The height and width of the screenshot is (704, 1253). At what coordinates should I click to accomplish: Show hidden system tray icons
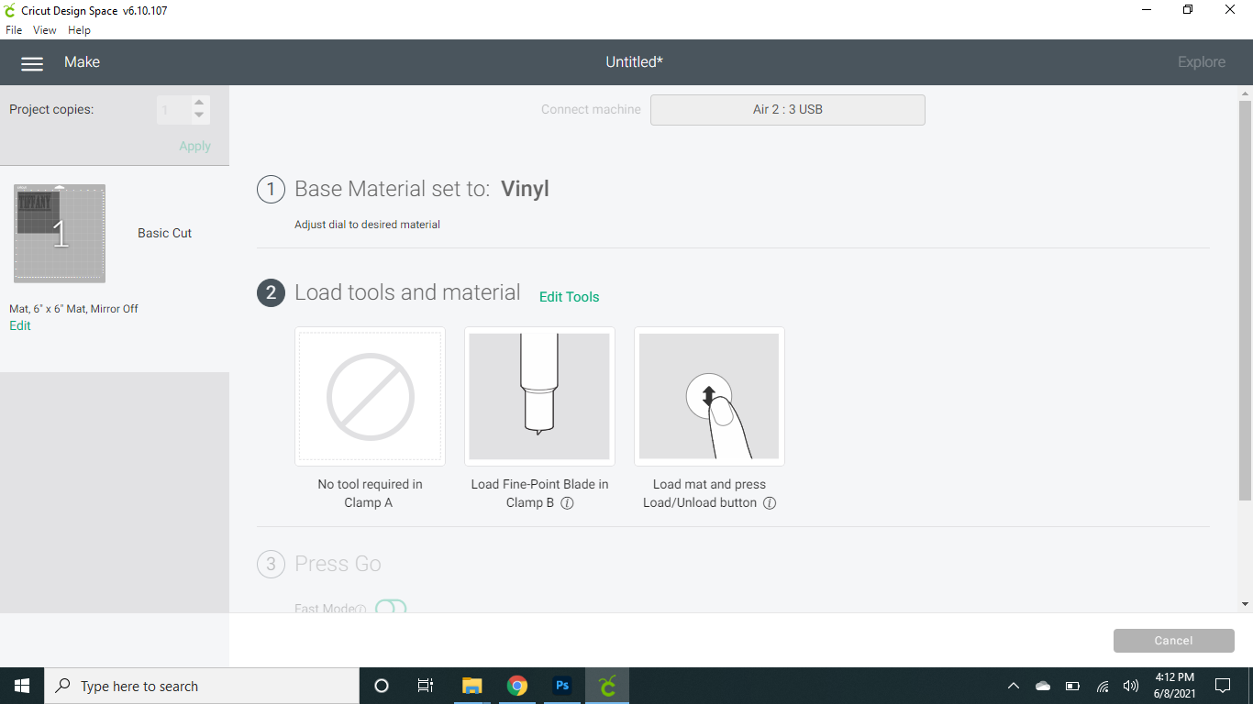(1014, 686)
